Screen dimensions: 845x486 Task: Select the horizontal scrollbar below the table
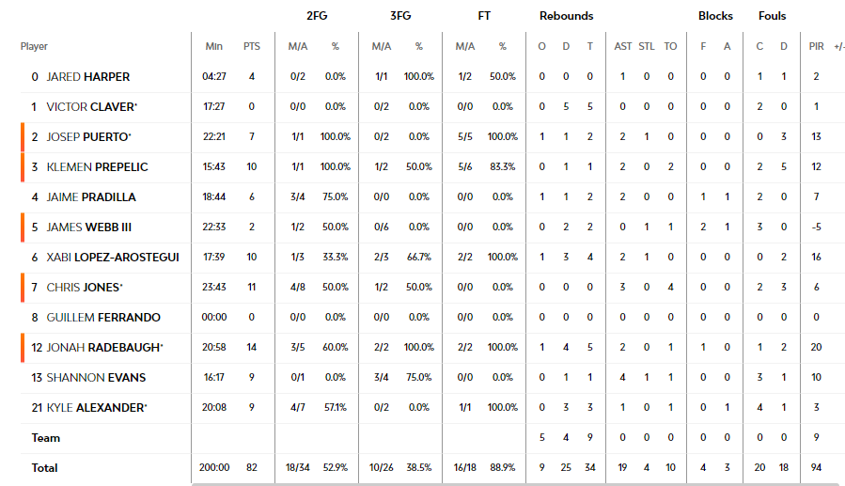(x=518, y=484)
